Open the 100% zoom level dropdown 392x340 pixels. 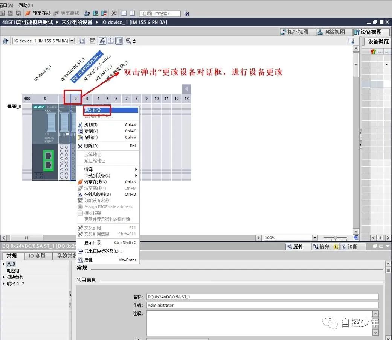pyautogui.click(x=315, y=237)
